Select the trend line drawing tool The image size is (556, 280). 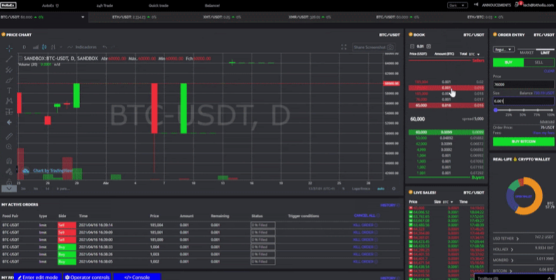pos(9,59)
